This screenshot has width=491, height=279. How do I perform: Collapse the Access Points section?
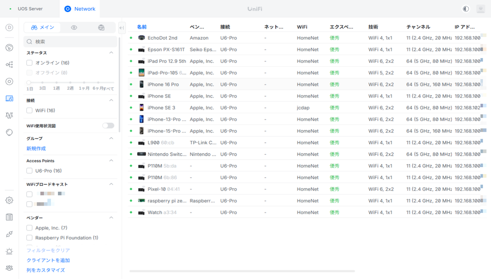pos(111,160)
